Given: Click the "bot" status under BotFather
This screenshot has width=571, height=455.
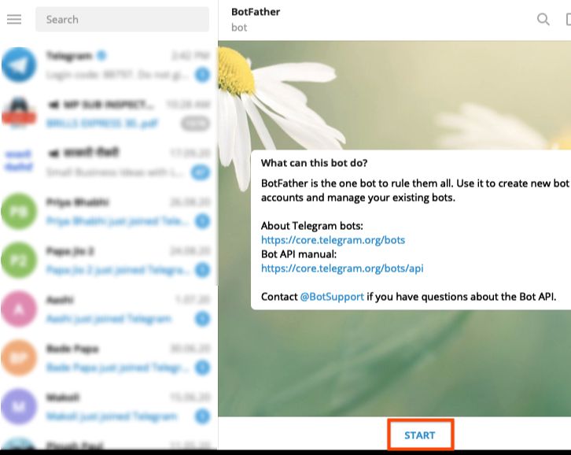Looking at the screenshot, I should point(239,28).
